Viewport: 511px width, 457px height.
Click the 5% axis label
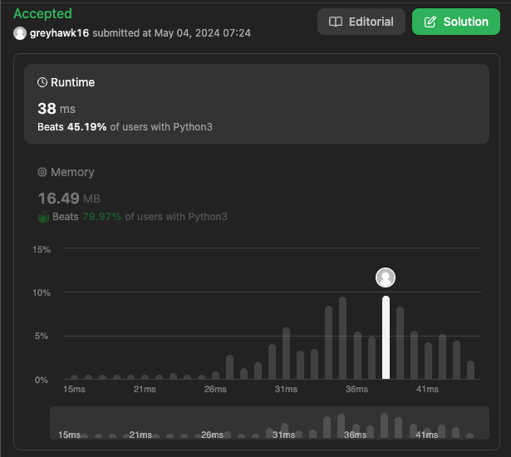(42, 336)
